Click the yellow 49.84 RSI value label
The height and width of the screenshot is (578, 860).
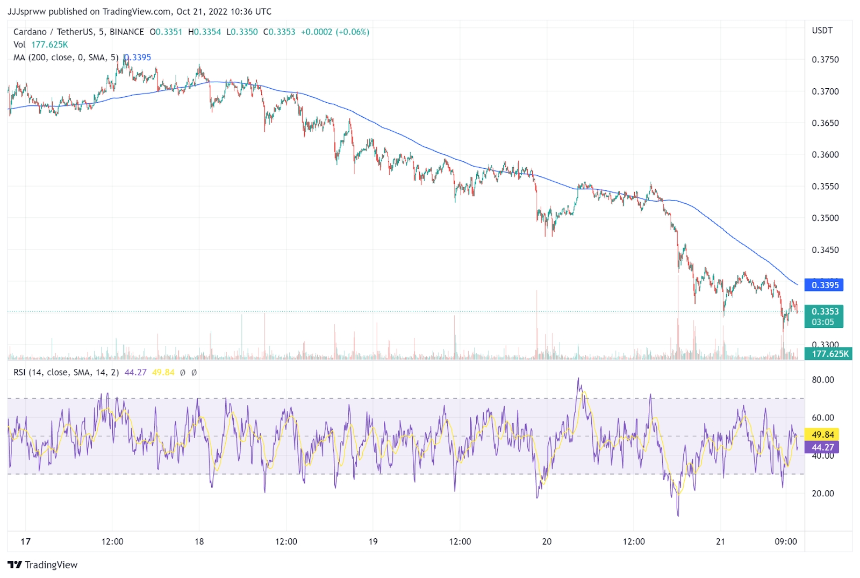[822, 434]
